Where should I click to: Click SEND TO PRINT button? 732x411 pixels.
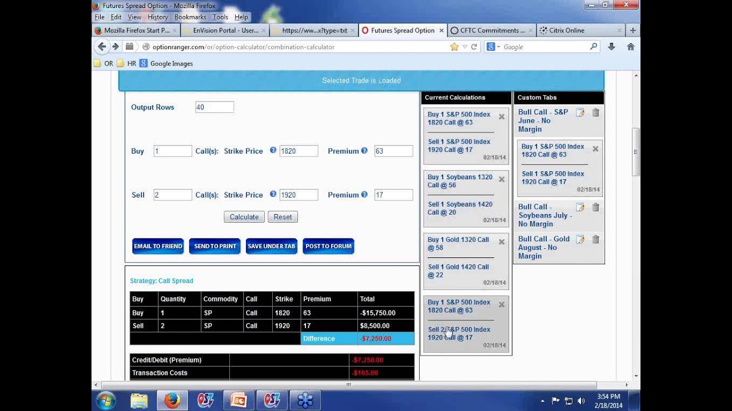215,246
